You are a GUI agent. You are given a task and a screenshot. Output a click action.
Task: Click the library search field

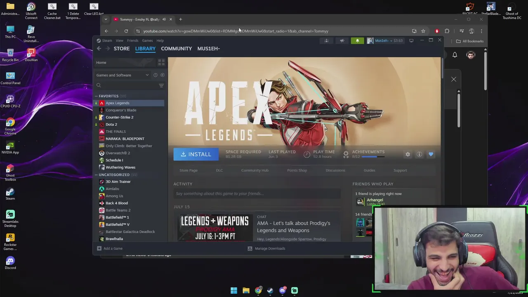pos(127,85)
